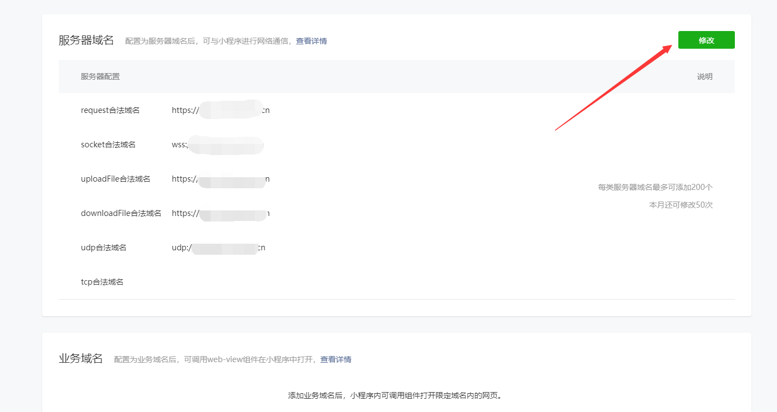Click the downloadFile合法域名 row label
Image resolution: width=777 pixels, height=412 pixels.
pos(121,213)
